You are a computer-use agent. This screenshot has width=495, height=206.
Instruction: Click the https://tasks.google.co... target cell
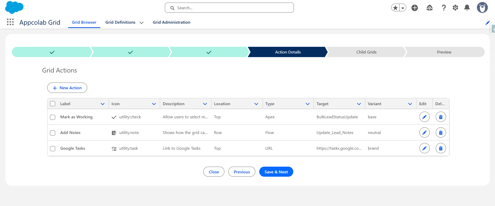339,148
